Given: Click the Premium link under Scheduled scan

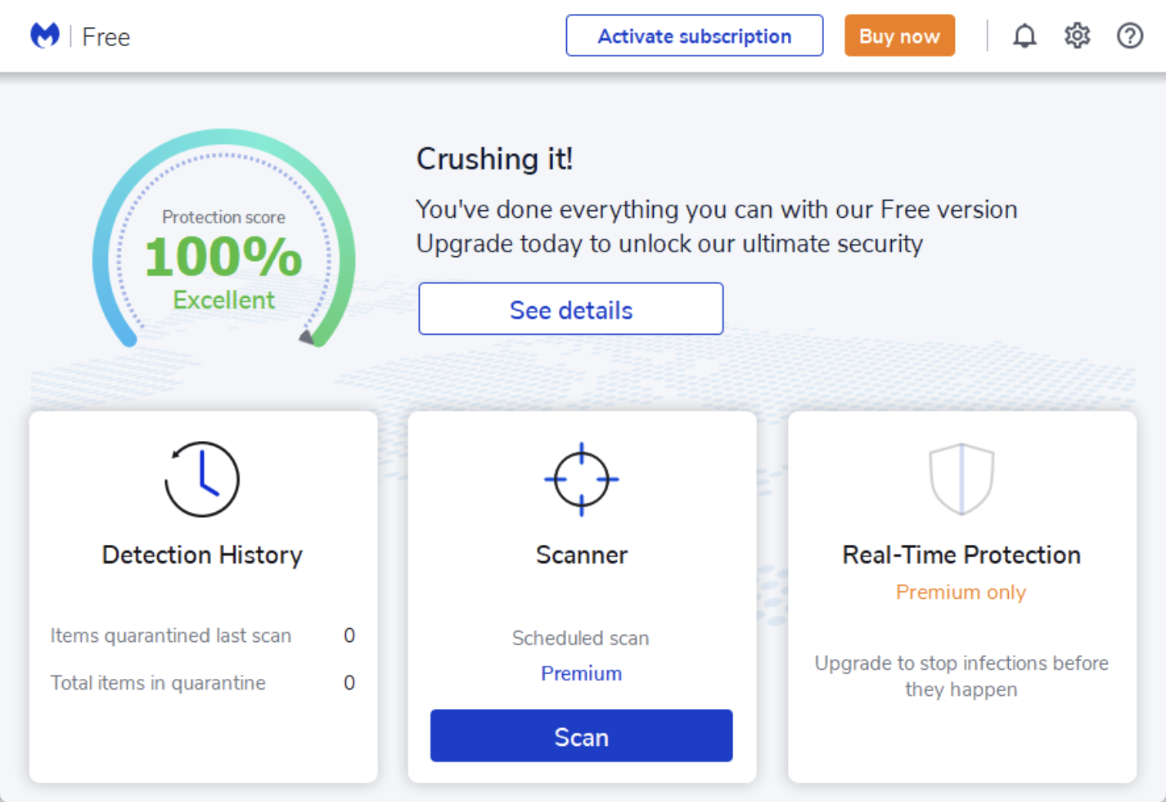Looking at the screenshot, I should click(581, 673).
